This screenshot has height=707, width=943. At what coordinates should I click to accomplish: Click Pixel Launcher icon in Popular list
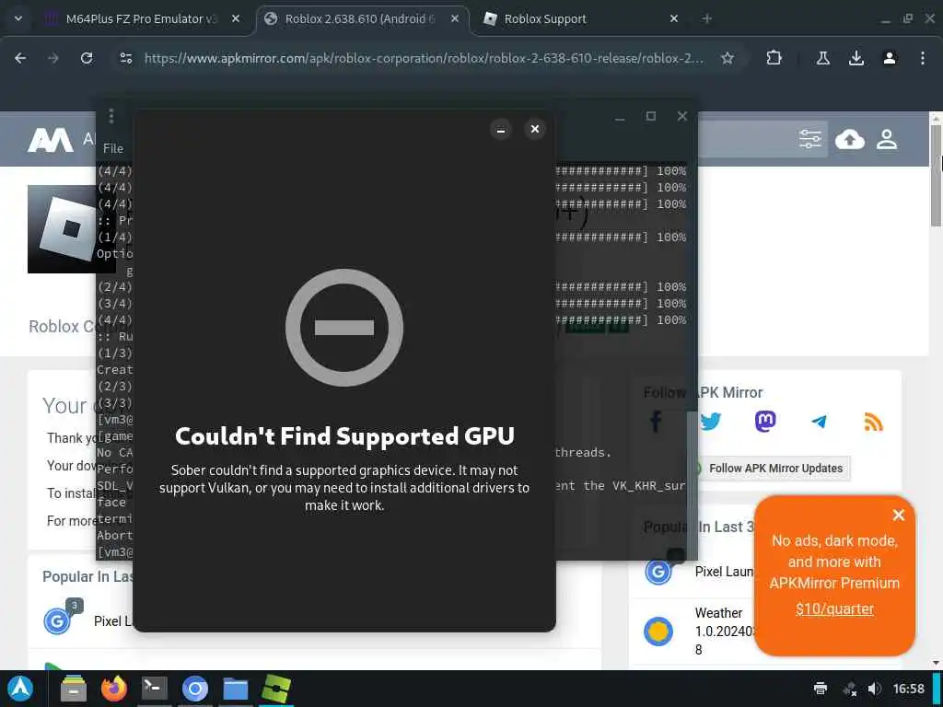tap(58, 620)
